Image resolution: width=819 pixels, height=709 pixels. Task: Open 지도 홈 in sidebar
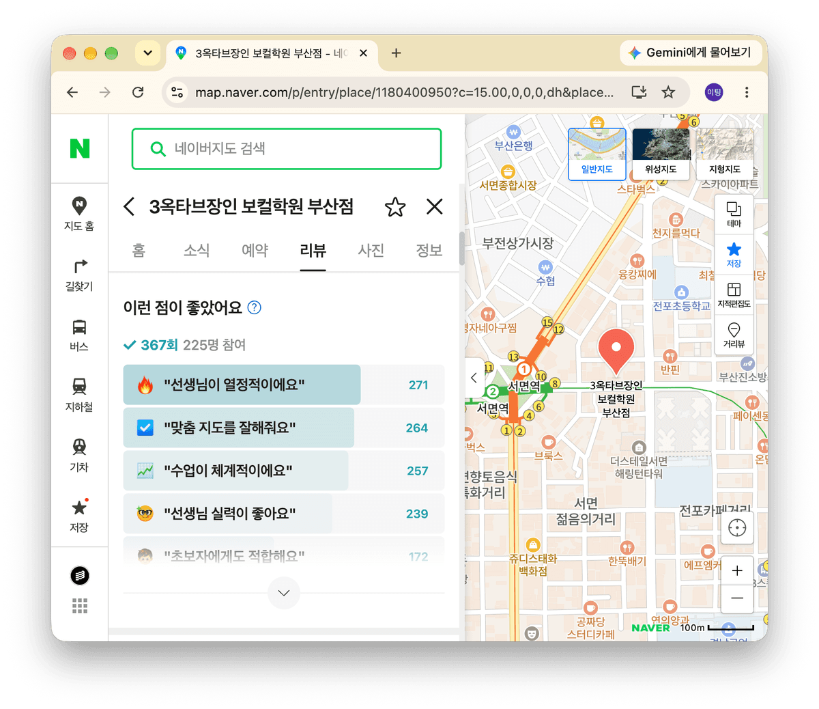point(79,214)
